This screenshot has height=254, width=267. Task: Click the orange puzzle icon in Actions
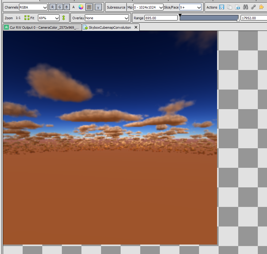click(261, 7)
